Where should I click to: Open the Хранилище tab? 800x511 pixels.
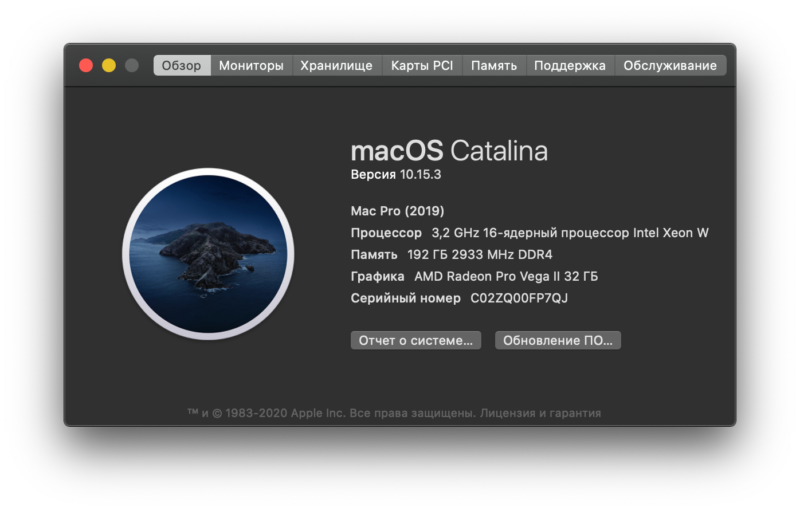coord(336,65)
